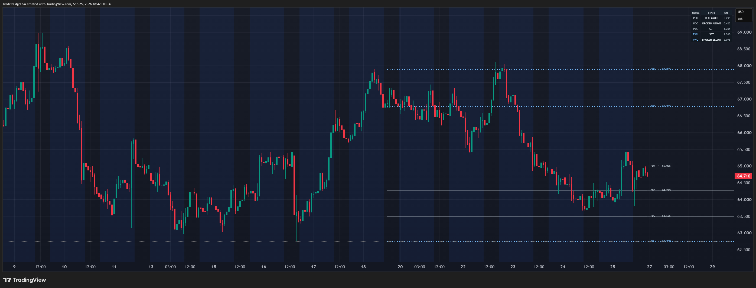Click the PDC row label in table
Viewport: 756px width, 288px height.
point(696,24)
